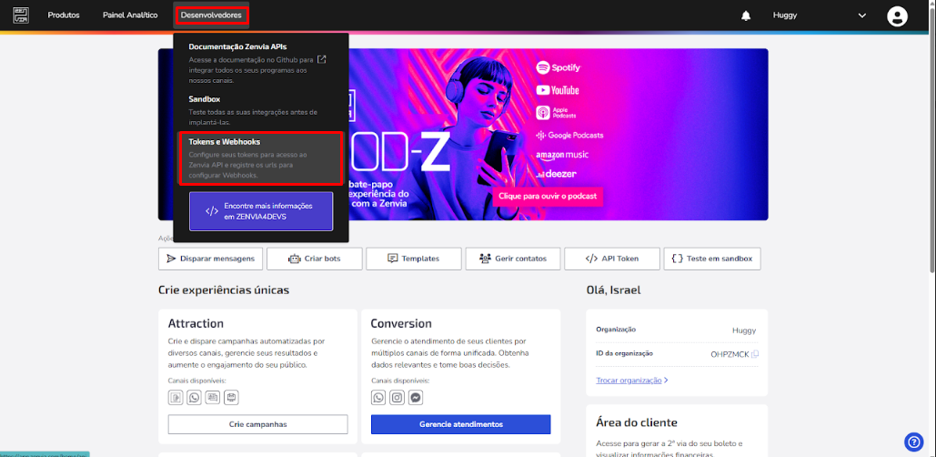Open the Templates shortcut
This screenshot has height=457, width=936.
pos(414,259)
